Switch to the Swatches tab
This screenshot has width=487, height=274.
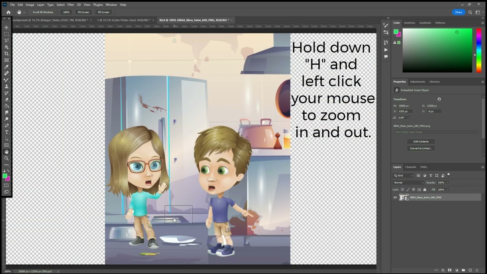tap(409, 23)
